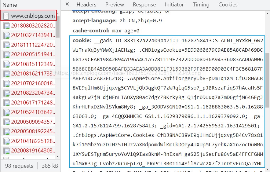
Task: Click request list scrollbar down arrow
Action: [x=58, y=156]
